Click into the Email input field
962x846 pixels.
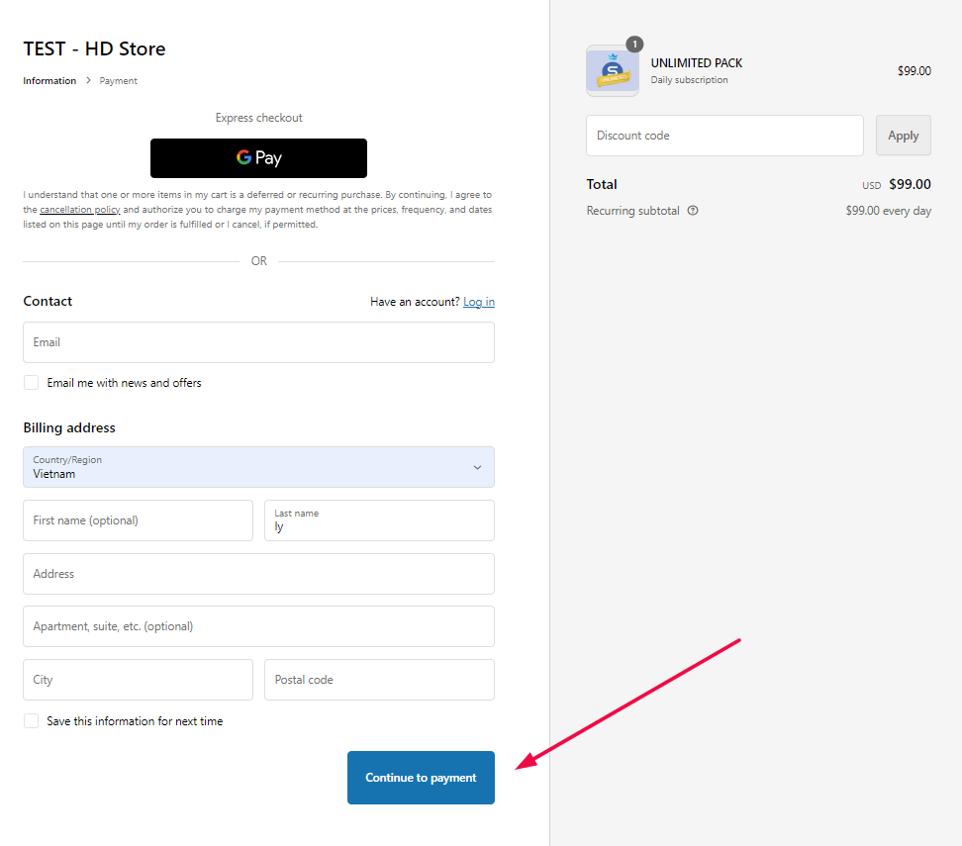click(258, 342)
